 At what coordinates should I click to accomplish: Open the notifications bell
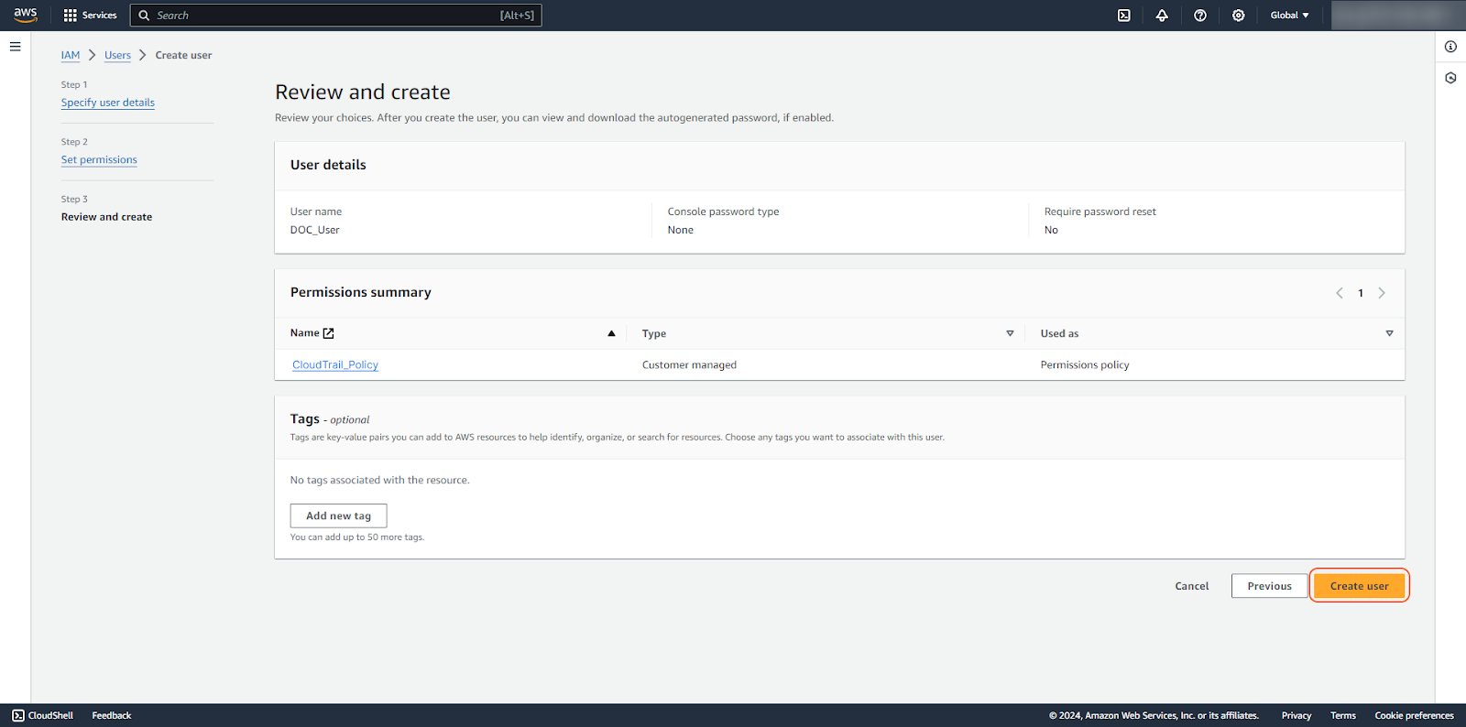click(x=1162, y=16)
